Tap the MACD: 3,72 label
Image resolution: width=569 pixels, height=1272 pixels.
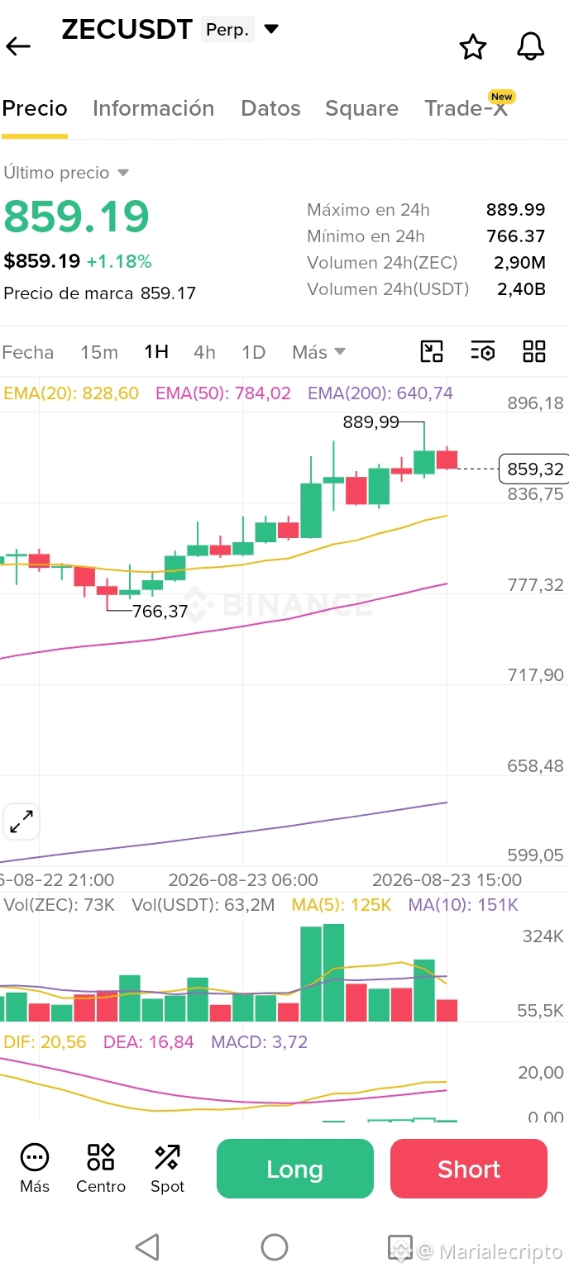point(260,1042)
